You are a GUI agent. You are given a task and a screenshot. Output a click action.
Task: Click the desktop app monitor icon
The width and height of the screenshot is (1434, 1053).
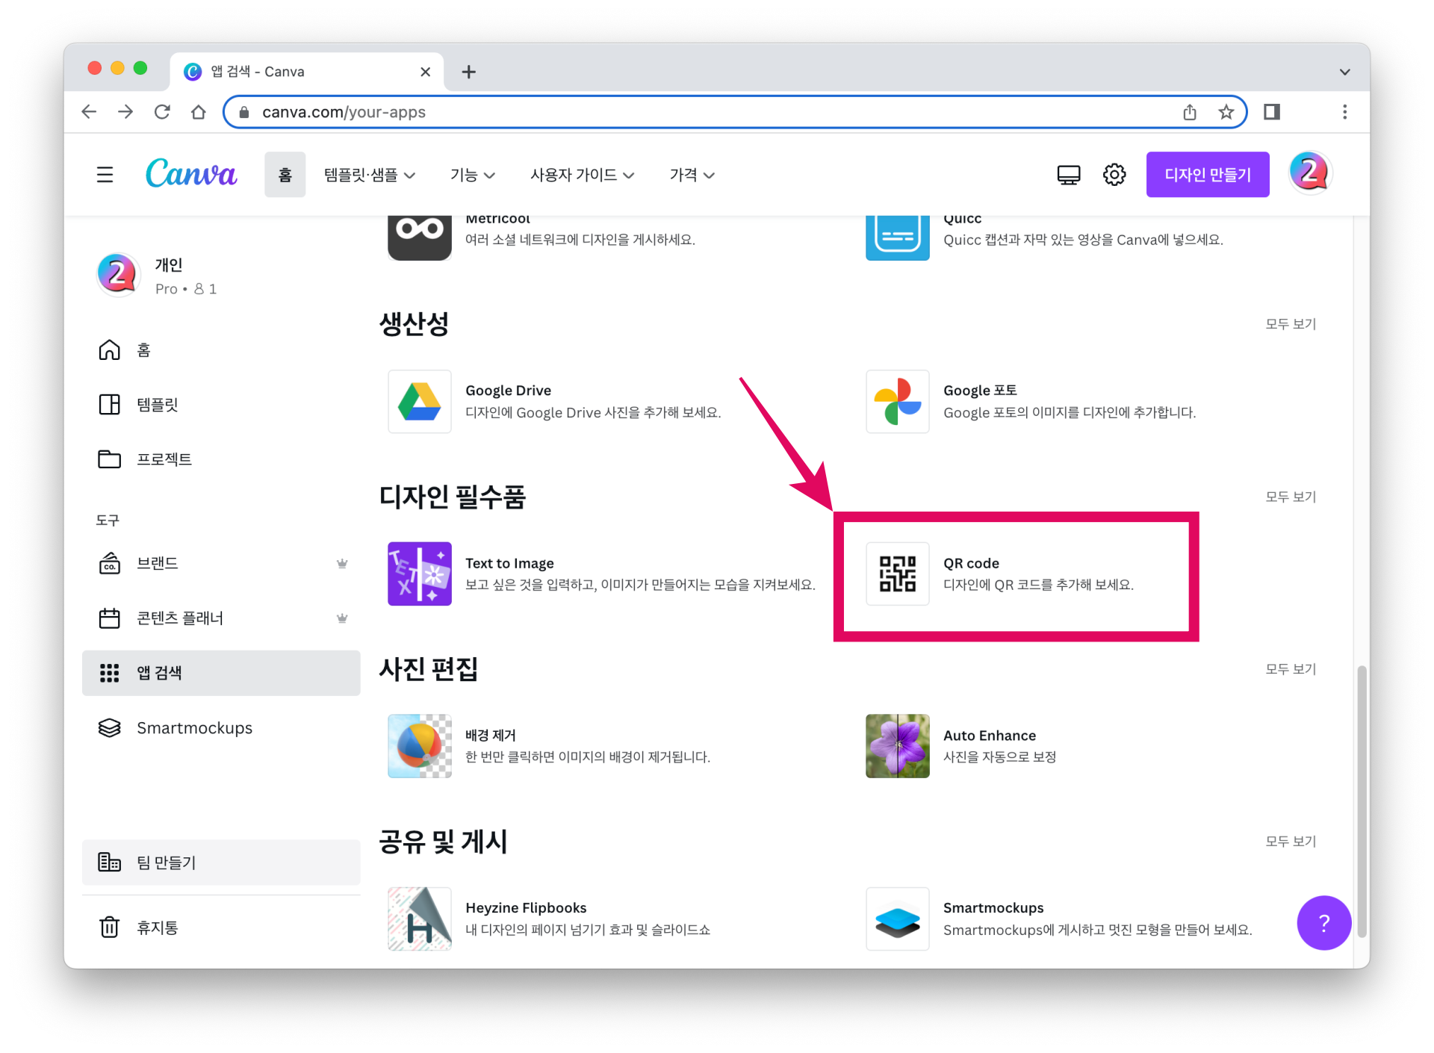pyautogui.click(x=1068, y=175)
